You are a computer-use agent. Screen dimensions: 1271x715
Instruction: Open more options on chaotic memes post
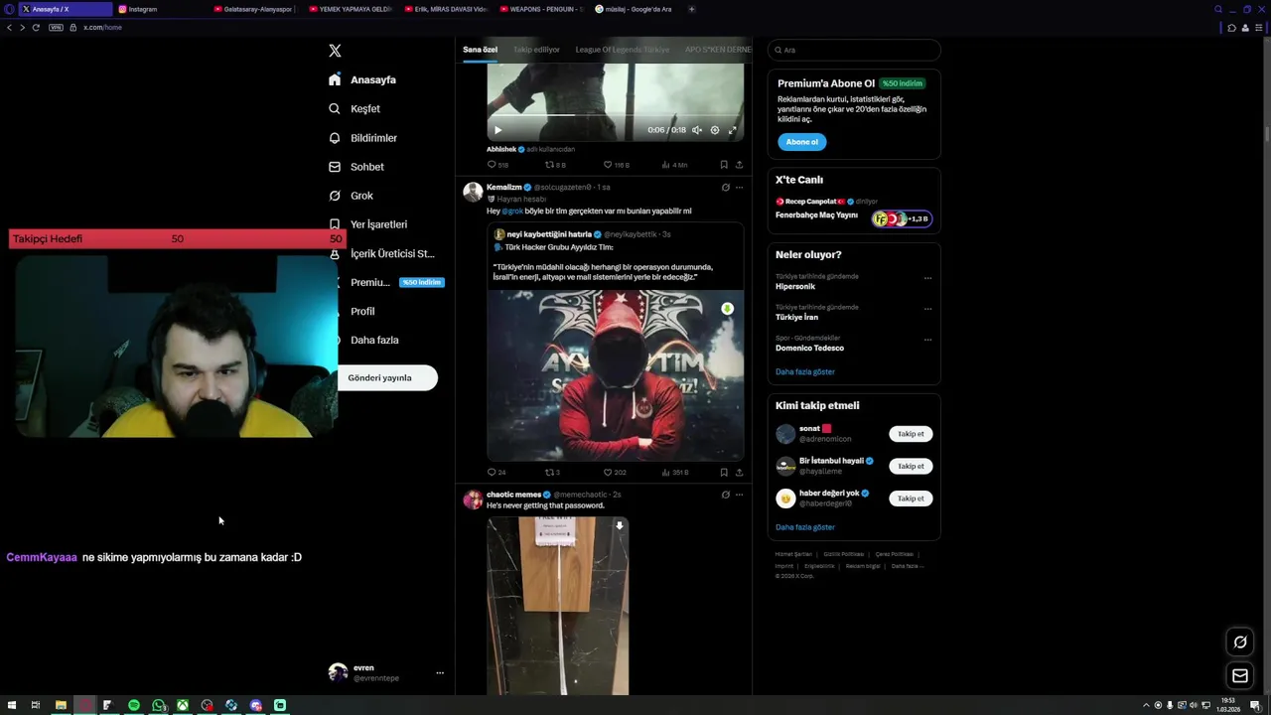coord(739,495)
